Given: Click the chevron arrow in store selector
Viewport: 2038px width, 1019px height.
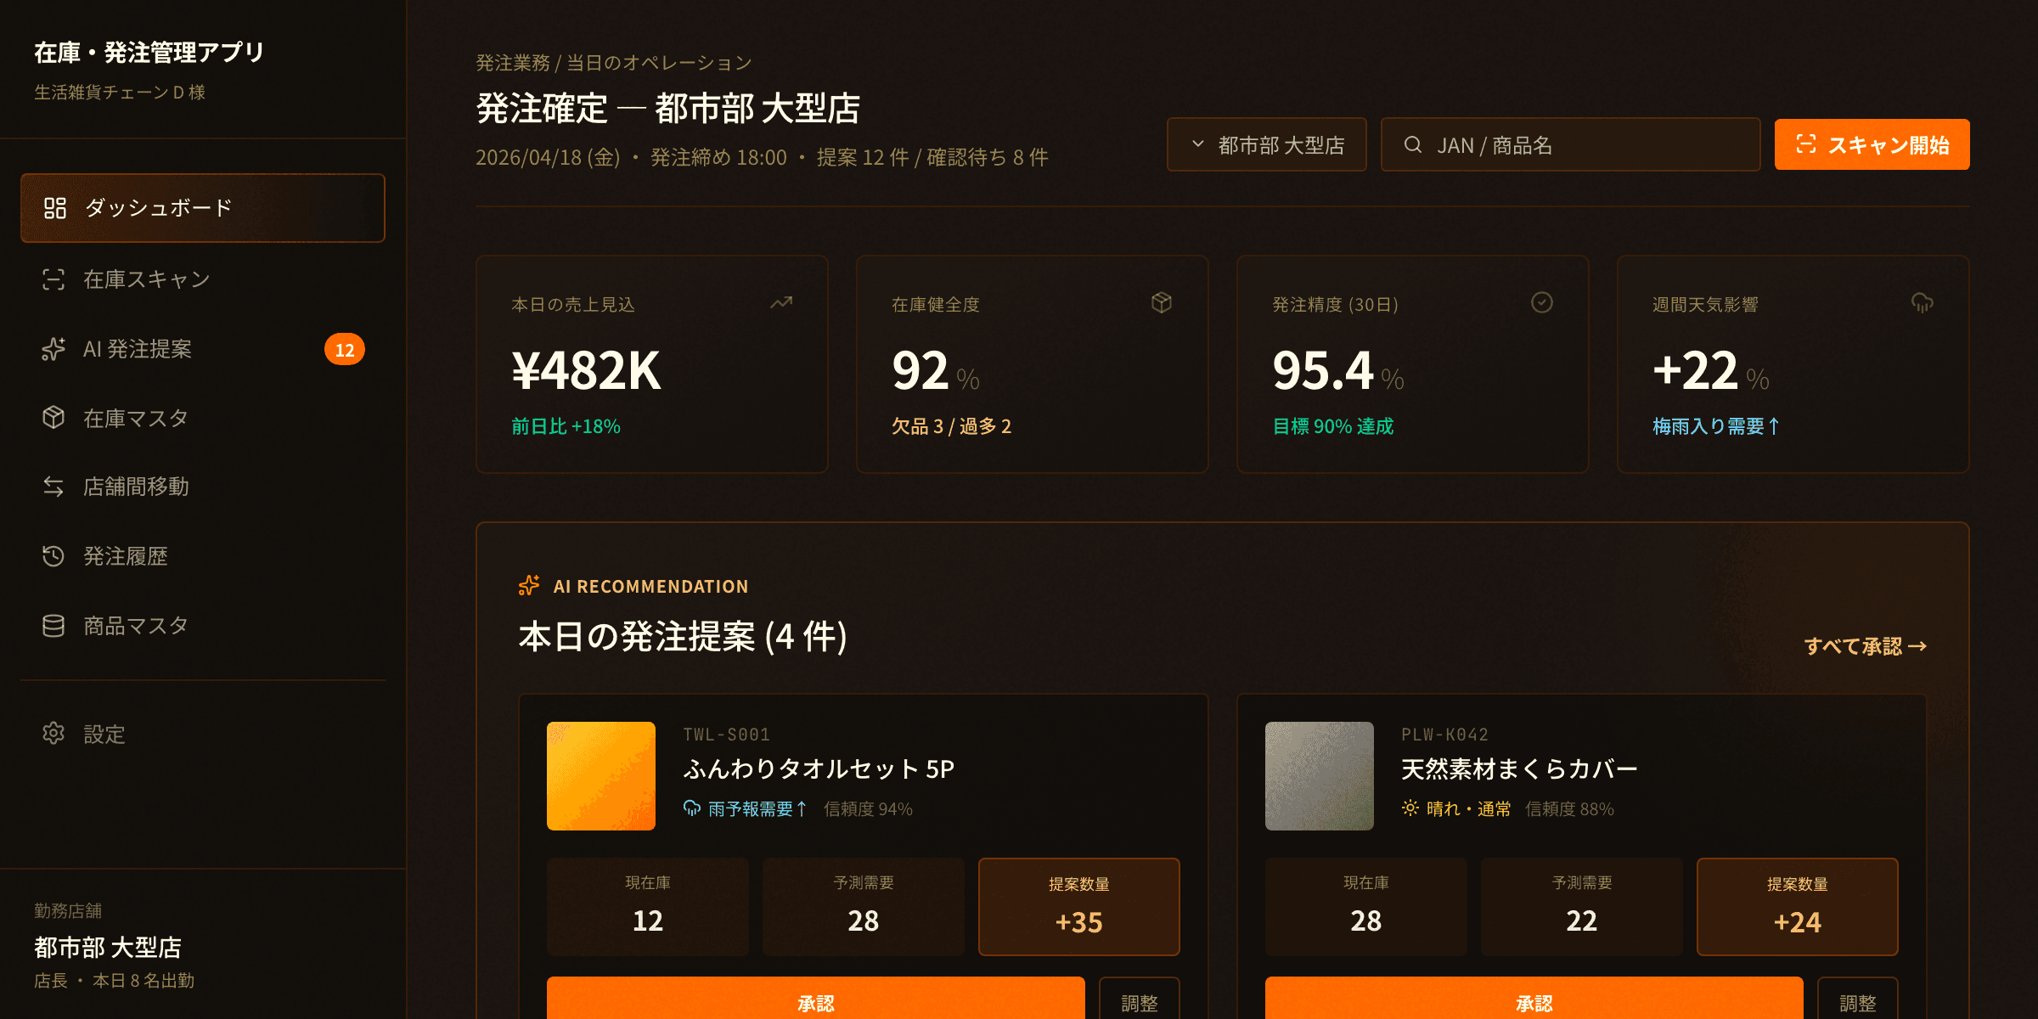Looking at the screenshot, I should [x=1198, y=144].
